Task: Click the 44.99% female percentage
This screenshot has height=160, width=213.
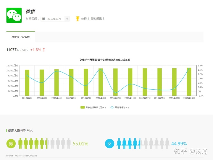Action: coord(179,143)
